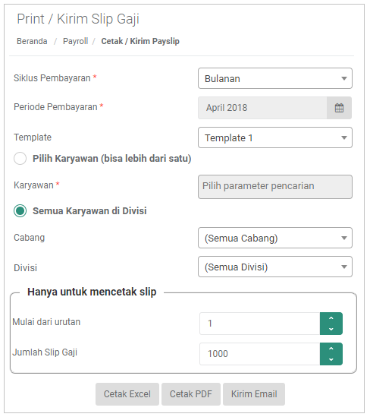Decrease the Mulai dari urutan value
Viewport: 370px width, 417px height.
pyautogui.click(x=331, y=329)
